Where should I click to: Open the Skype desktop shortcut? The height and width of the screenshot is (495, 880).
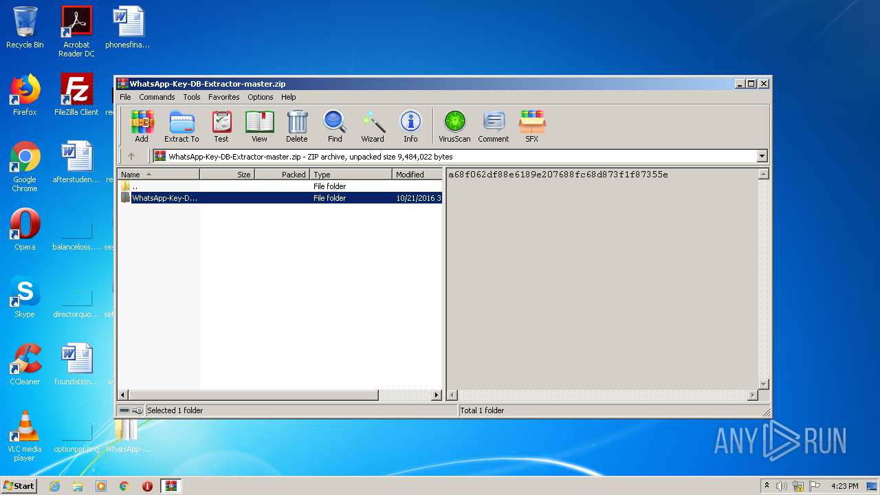click(x=25, y=297)
